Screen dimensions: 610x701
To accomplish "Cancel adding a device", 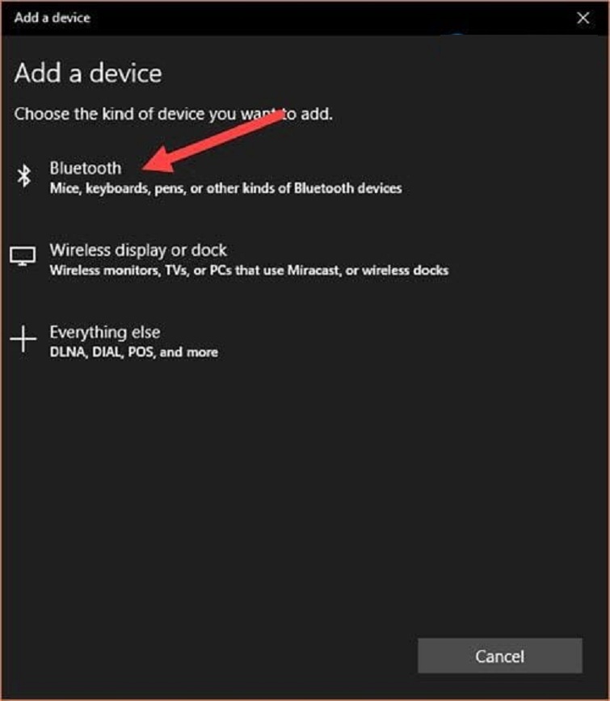I will point(500,656).
